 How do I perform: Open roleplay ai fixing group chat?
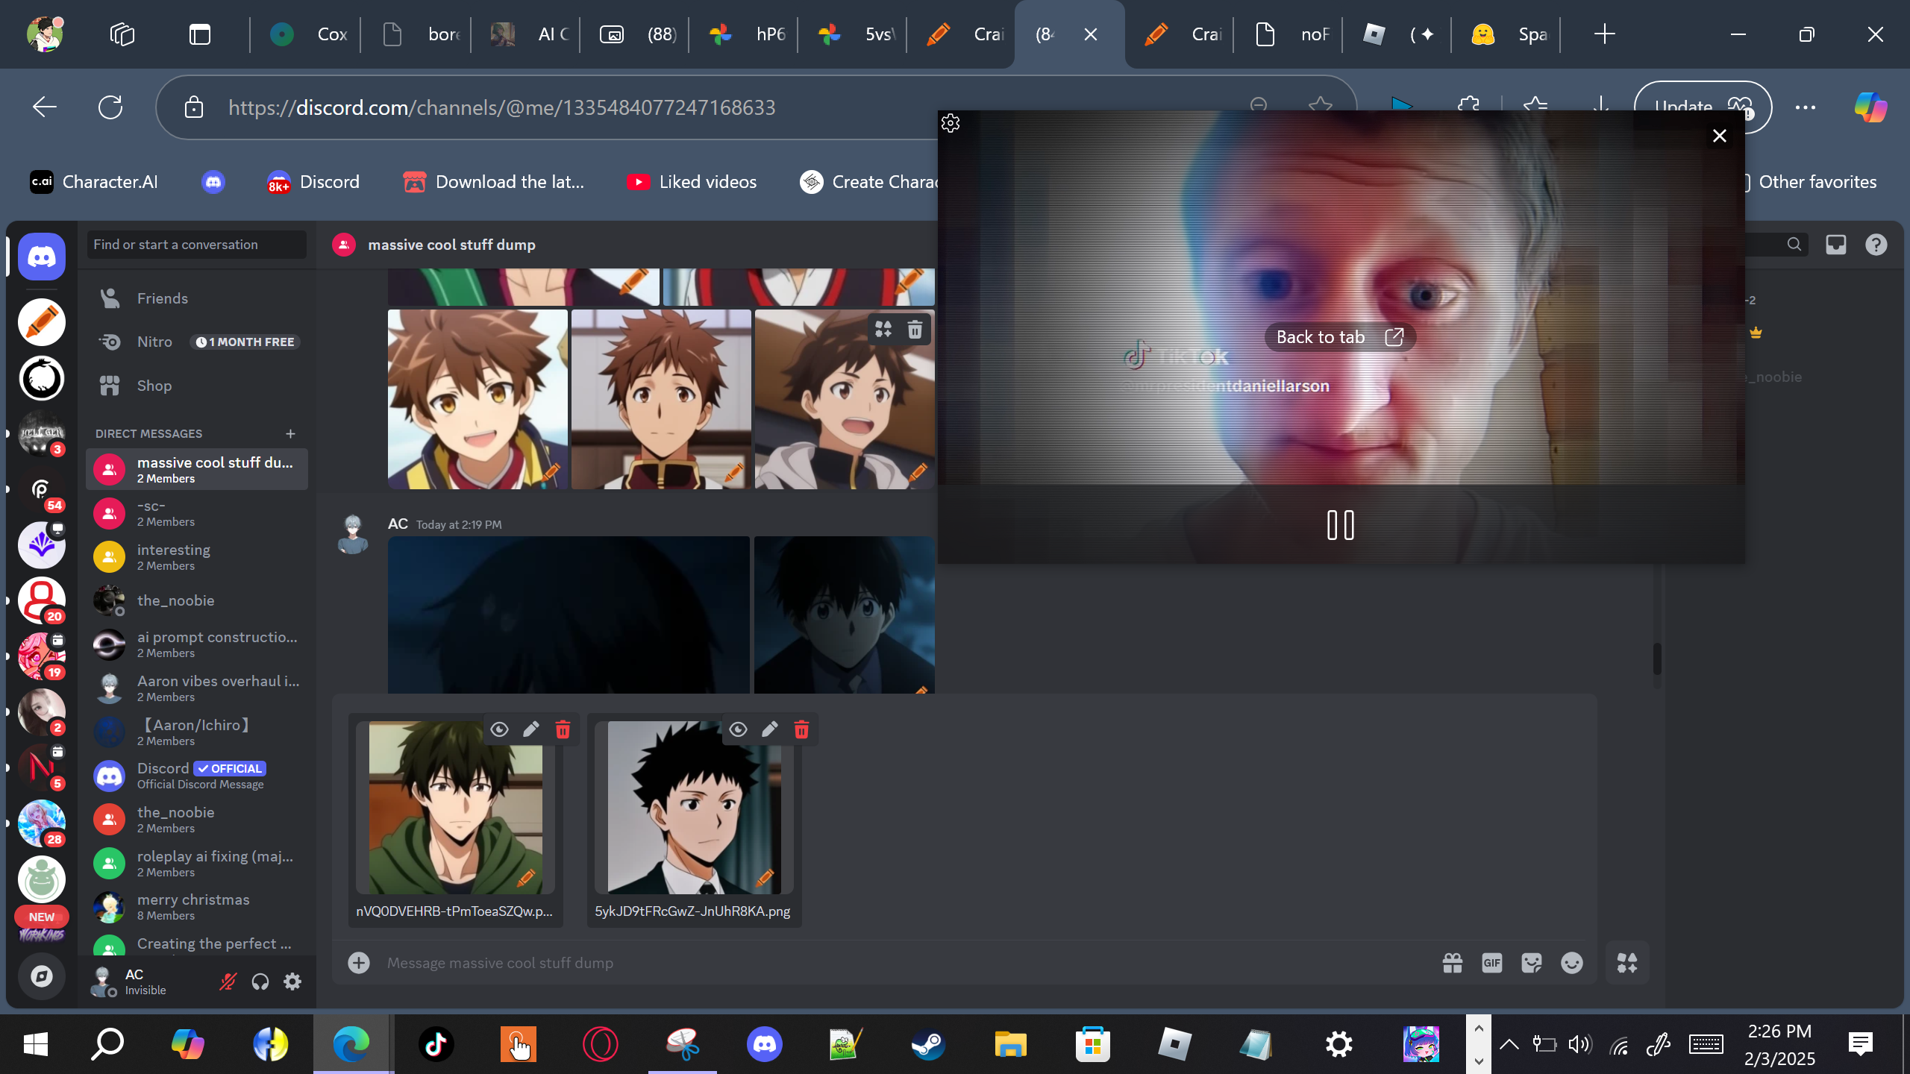tap(197, 864)
